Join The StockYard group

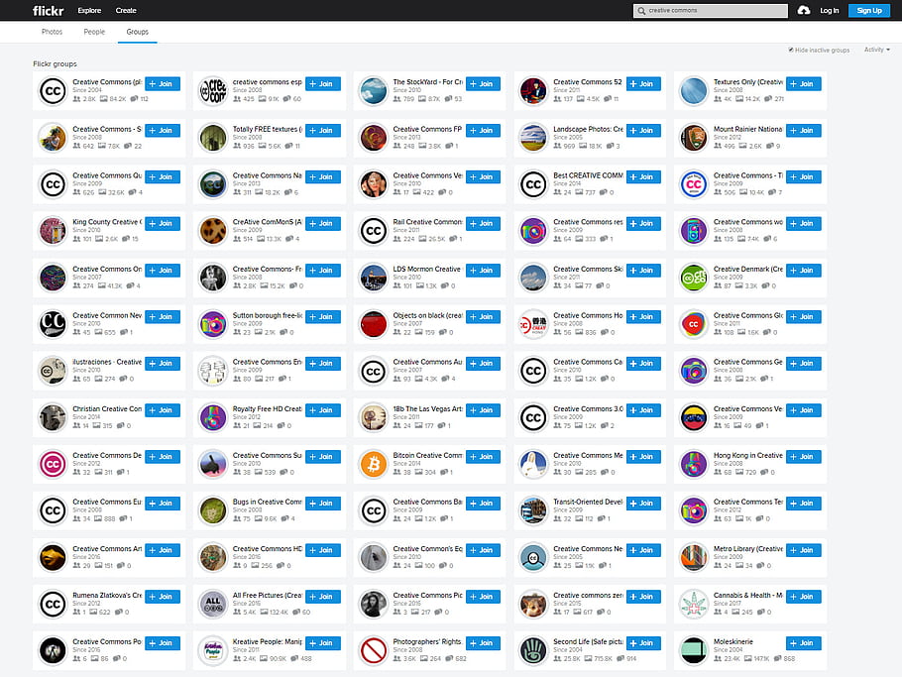point(483,84)
